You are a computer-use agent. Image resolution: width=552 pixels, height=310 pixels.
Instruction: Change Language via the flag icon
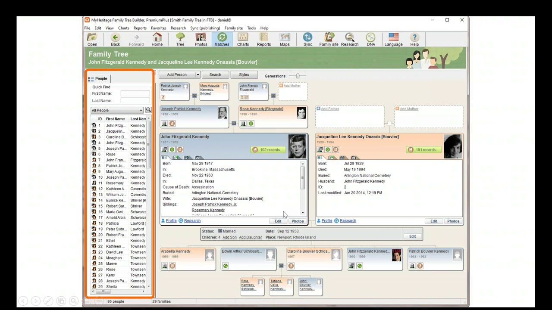click(393, 40)
